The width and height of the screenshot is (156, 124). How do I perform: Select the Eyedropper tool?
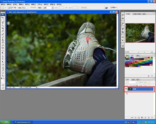pyautogui.click(x=3, y=70)
